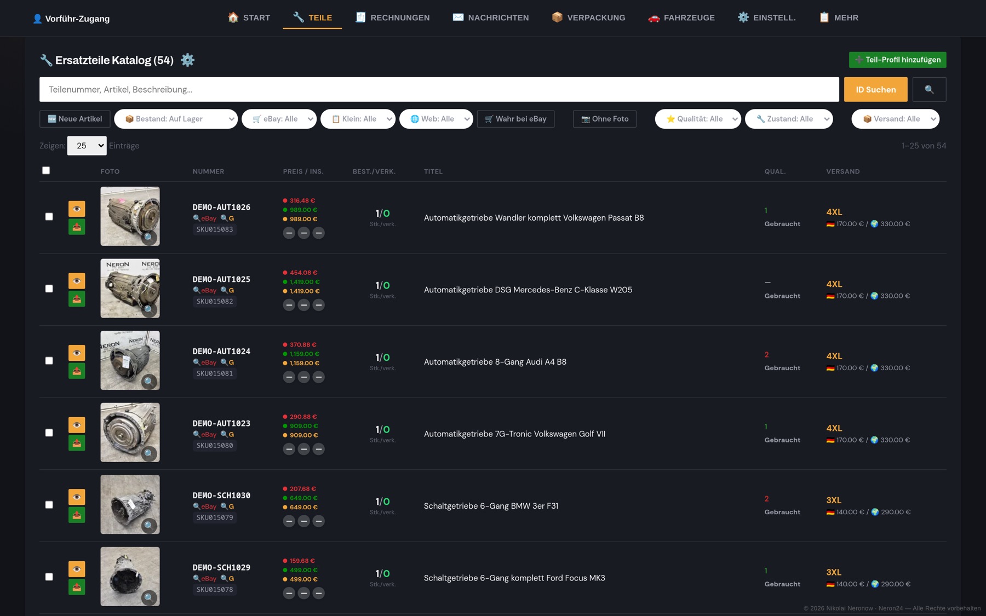
Task: Toggle the Ohne Foto filter
Action: point(605,119)
